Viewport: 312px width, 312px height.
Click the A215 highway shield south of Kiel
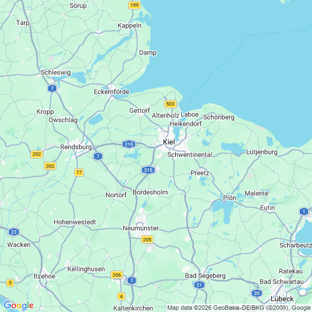coord(148,170)
